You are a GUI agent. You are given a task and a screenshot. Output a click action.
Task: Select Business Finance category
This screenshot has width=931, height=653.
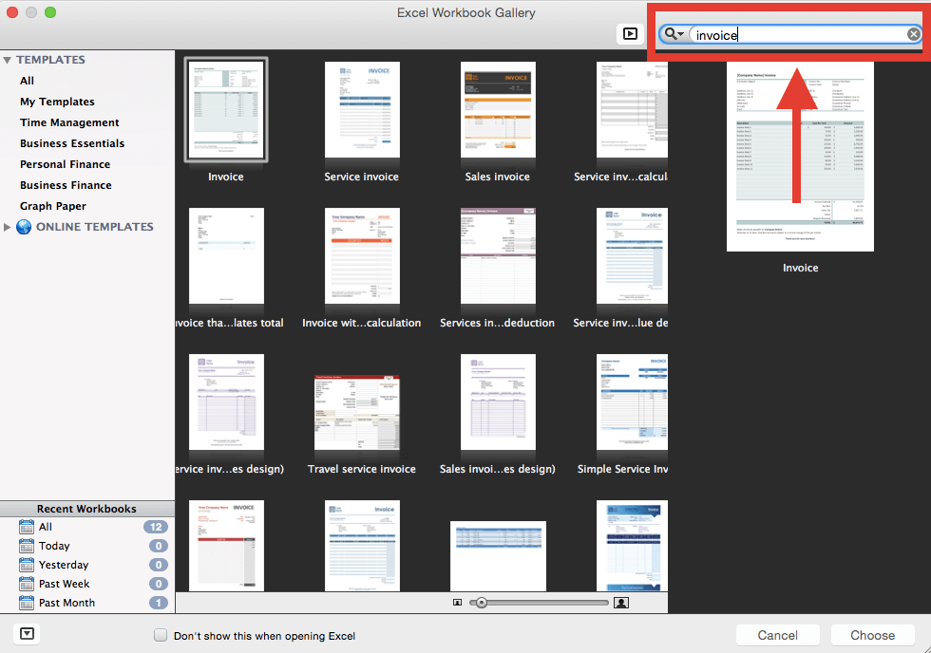66,185
